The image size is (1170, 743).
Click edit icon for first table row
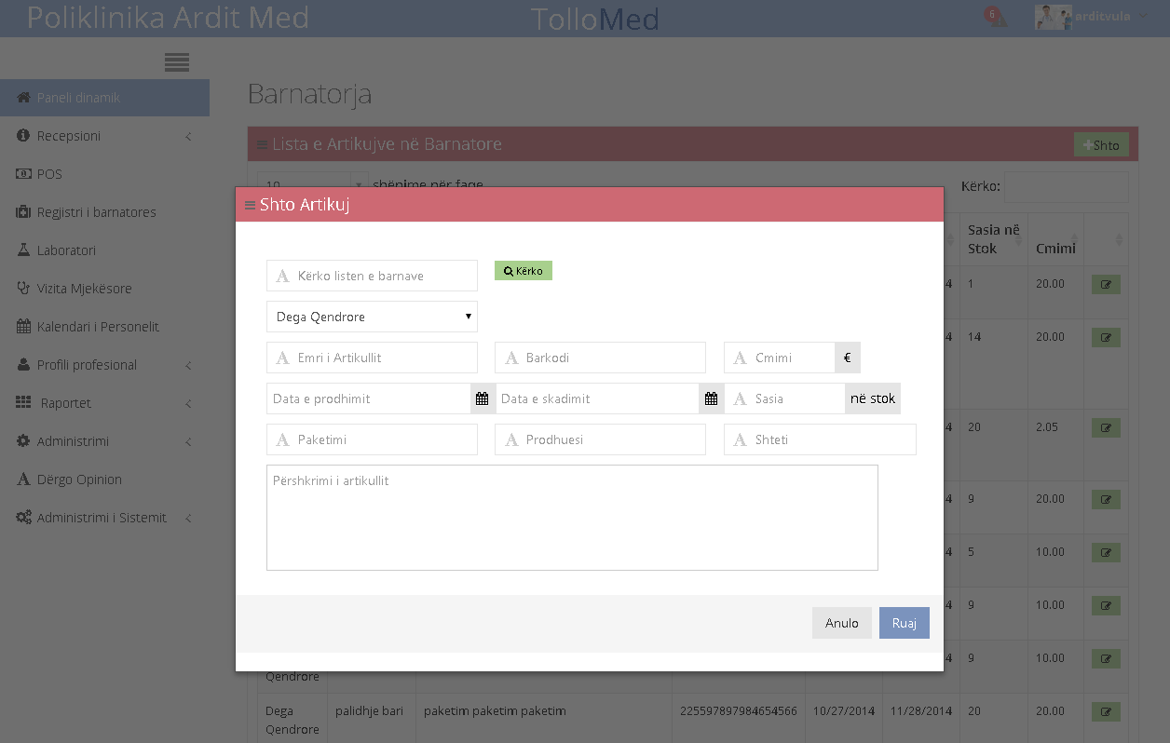point(1106,284)
